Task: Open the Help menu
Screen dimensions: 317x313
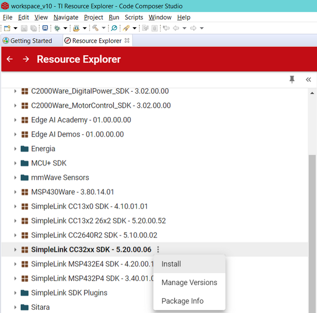Action: tap(184, 18)
